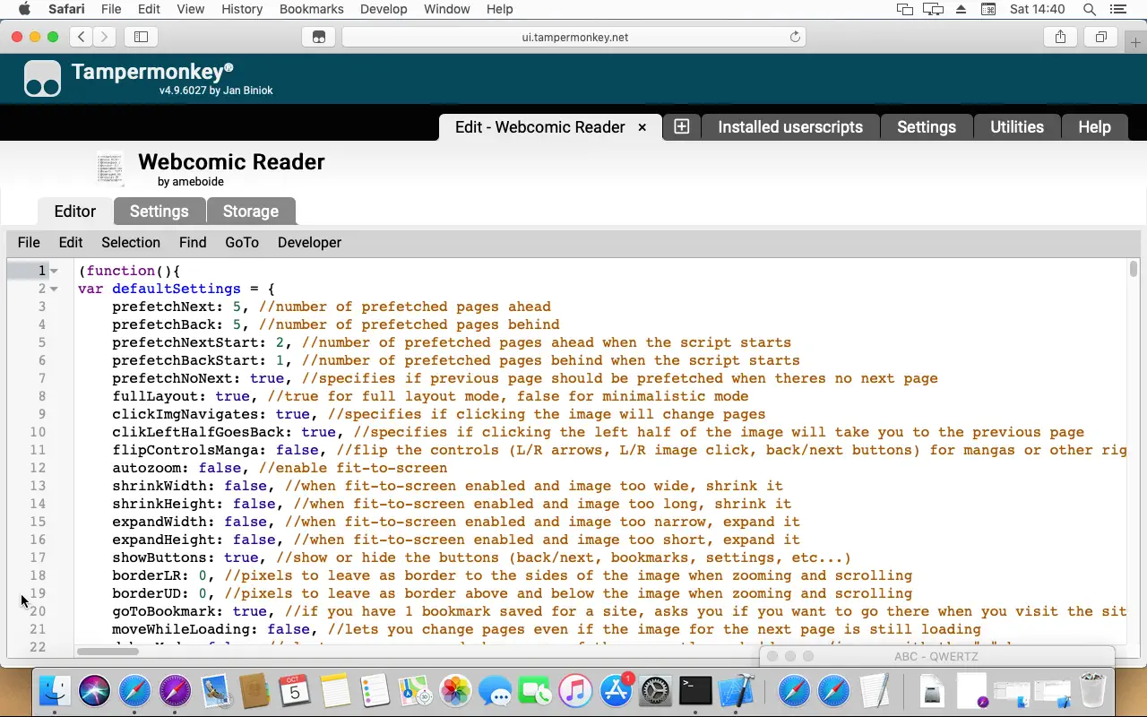Reload the page using the address bar icon
Viewport: 1147px width, 717px height.
click(794, 37)
